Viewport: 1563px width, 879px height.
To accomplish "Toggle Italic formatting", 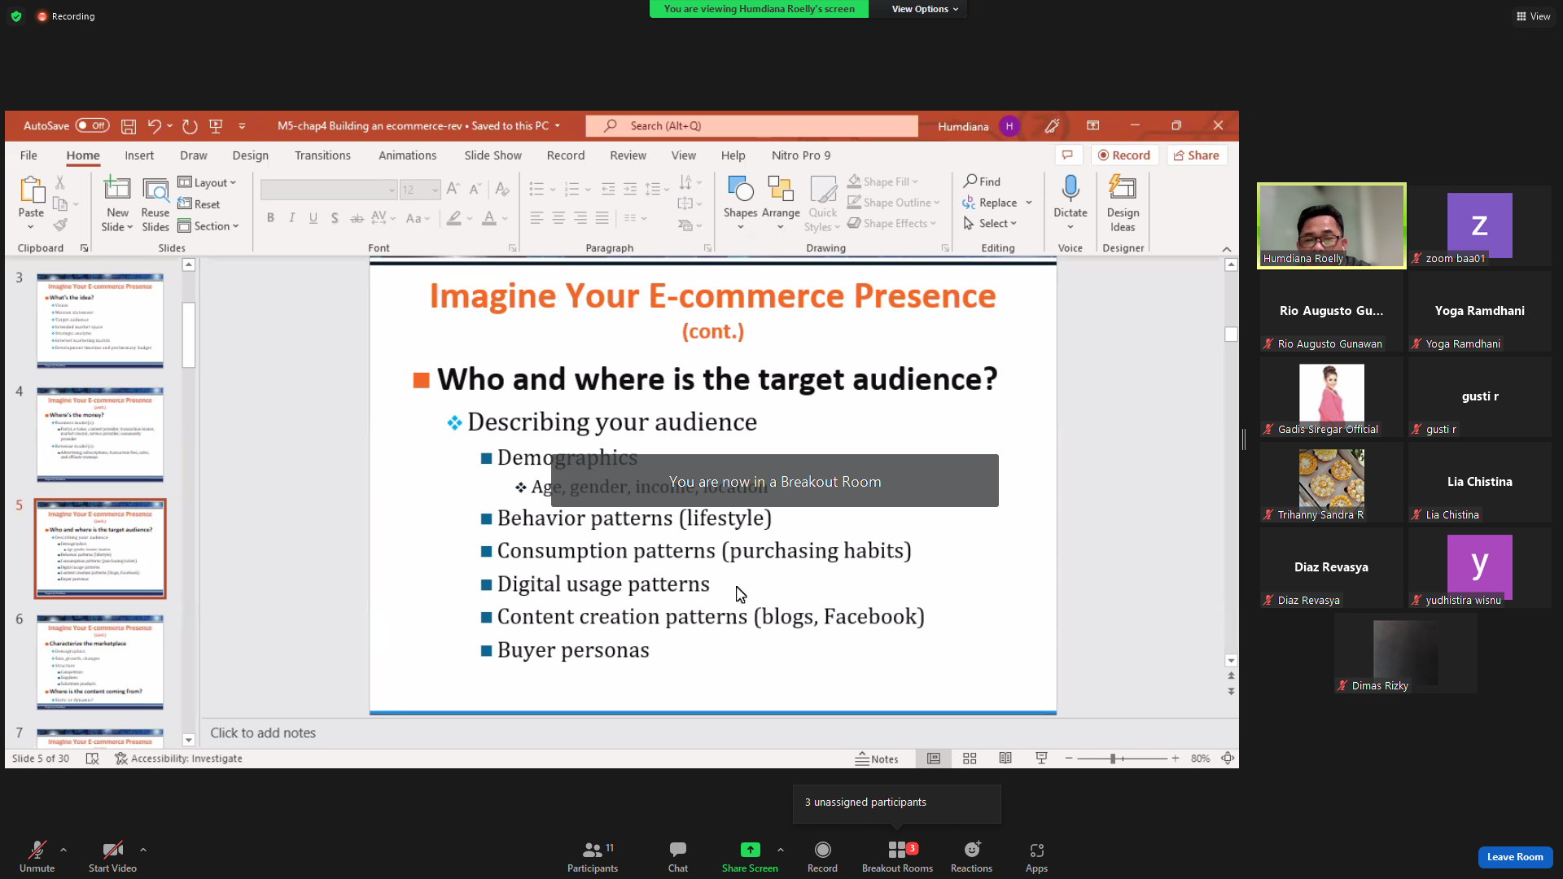I will [x=291, y=218].
